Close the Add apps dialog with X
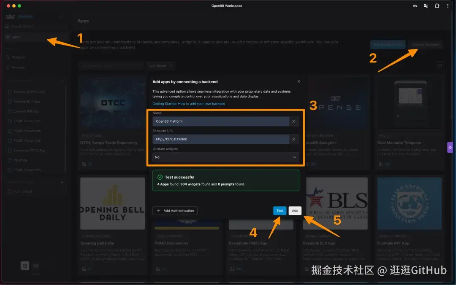Screen dimensions: 456x285 [299, 81]
